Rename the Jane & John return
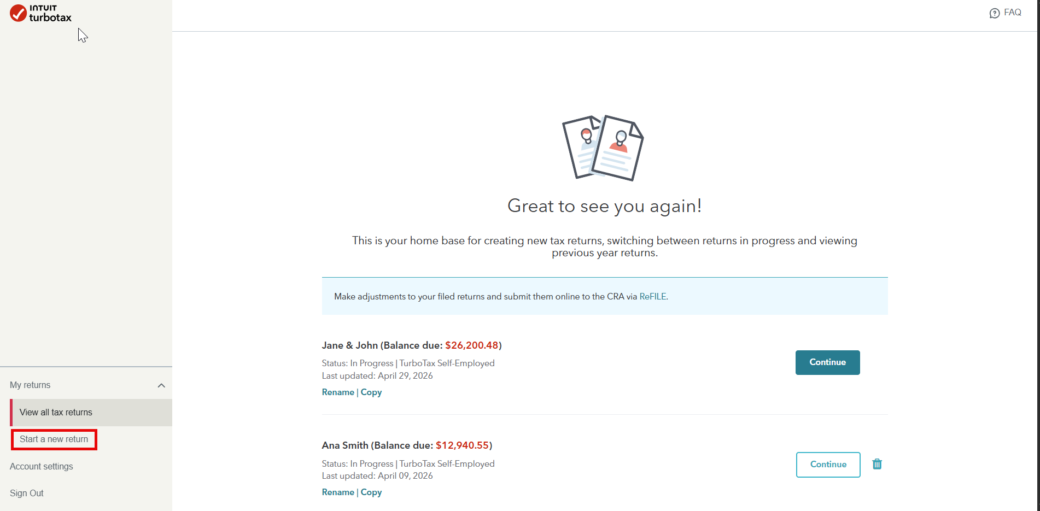1040x511 pixels. click(x=338, y=392)
